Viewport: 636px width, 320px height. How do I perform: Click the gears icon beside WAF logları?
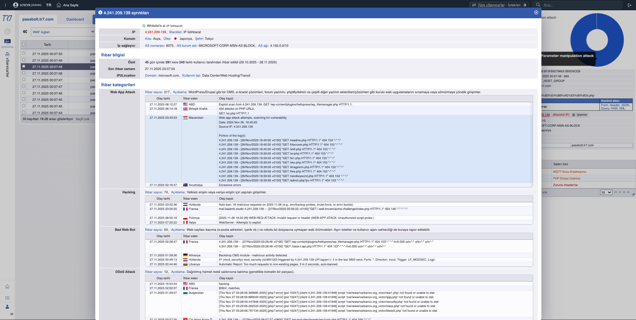click(25, 32)
